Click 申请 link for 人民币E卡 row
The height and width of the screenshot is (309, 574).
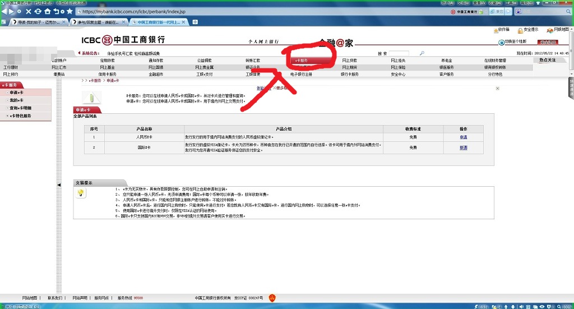click(x=464, y=137)
